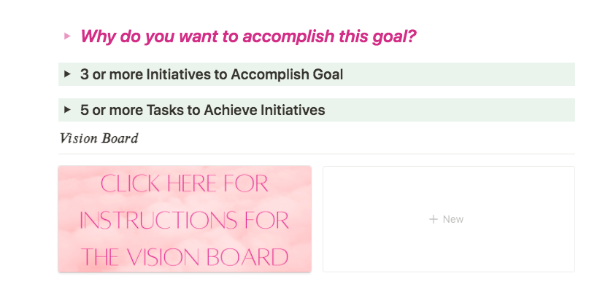Click the 'New' label text in the empty card
Image resolution: width=616 pixels, height=308 pixels.
[453, 219]
